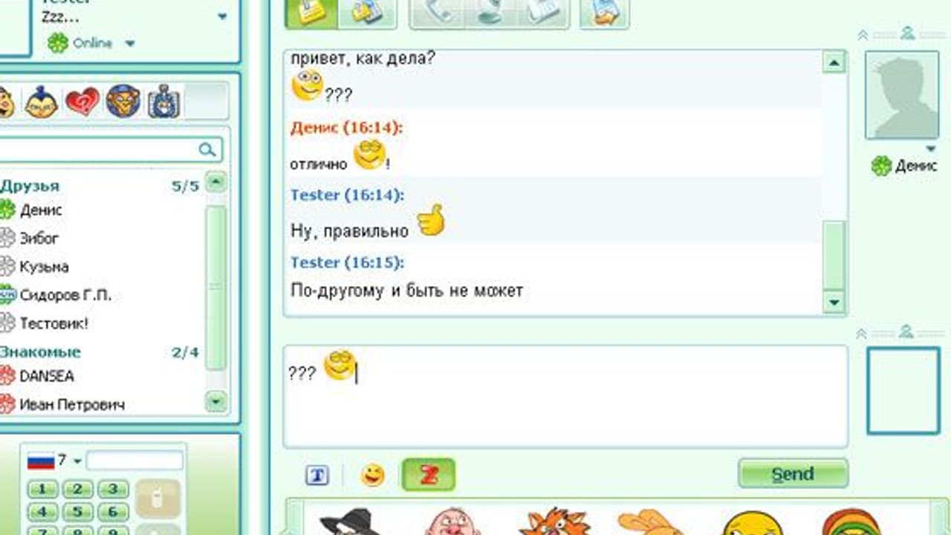Click Денис's avatar silhouette picture

(x=902, y=94)
